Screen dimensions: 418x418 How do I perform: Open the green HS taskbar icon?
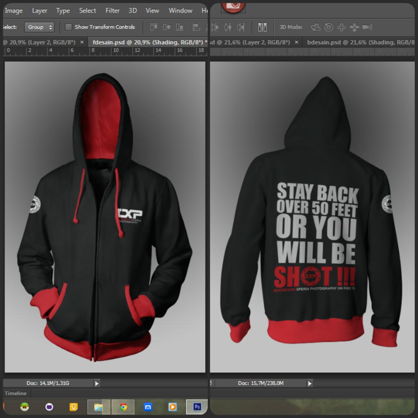[x=24, y=407]
